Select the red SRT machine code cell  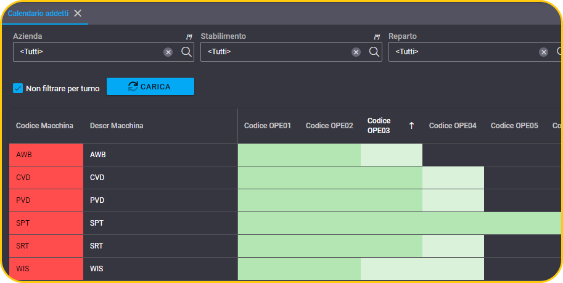[46, 246]
